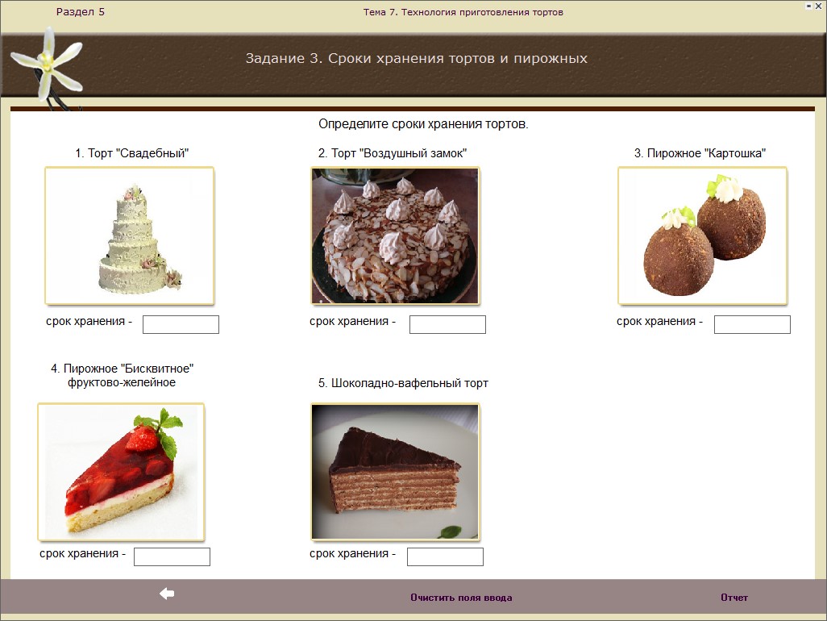Open the 'Отчет' report
827x621 pixels.
[x=733, y=598]
